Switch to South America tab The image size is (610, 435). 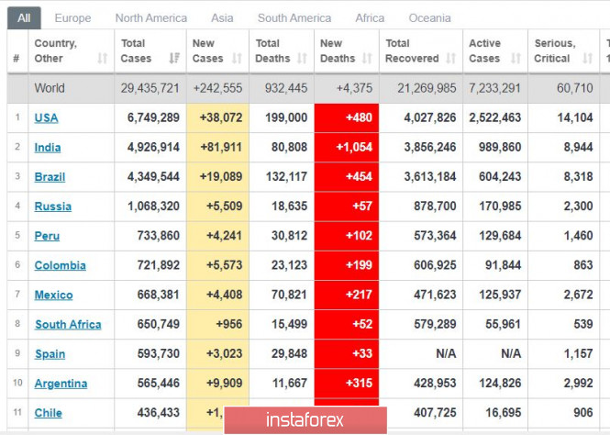[294, 17]
